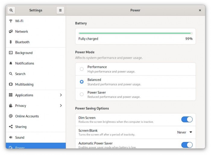Expand the Privacy submenu chevron
Viewport: 211px width, 155px height.
(61, 106)
